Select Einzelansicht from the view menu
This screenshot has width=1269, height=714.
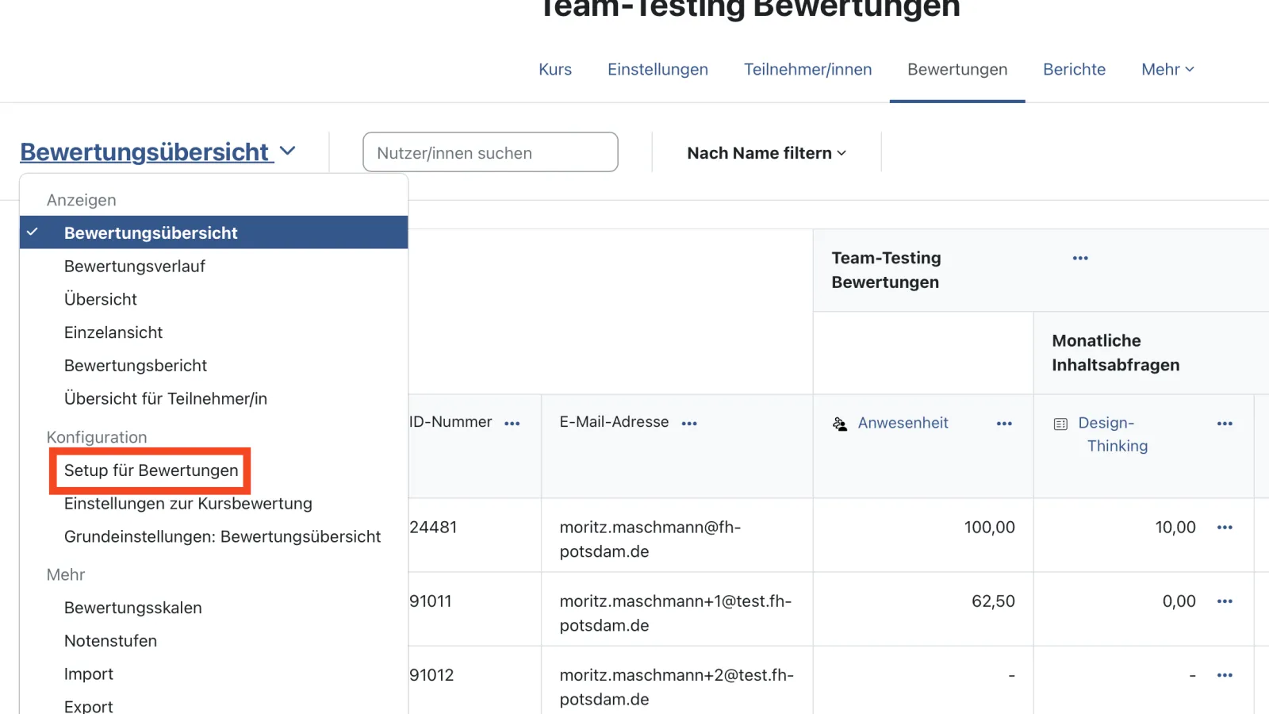113,332
